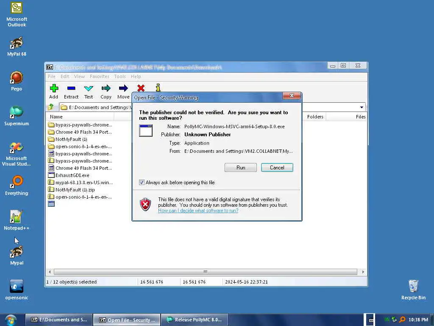This screenshot has width=434, height=326.
Task: Select the mypal-68.13.8.en-US.win... file row
Action: tap(80, 183)
